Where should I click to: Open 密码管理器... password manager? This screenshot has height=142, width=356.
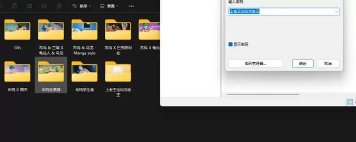[x=256, y=64]
